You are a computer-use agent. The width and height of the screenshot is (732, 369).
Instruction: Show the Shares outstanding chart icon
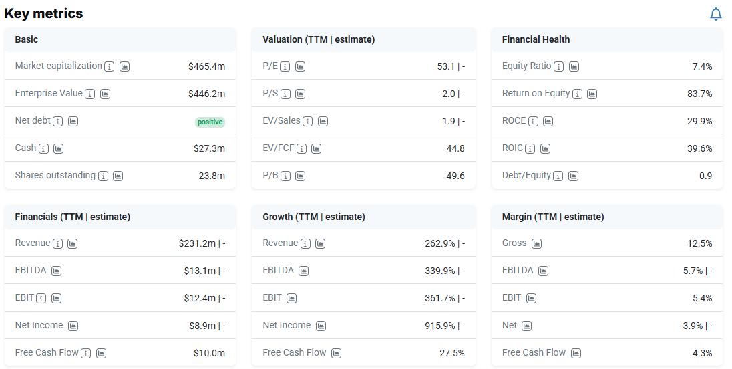(118, 176)
